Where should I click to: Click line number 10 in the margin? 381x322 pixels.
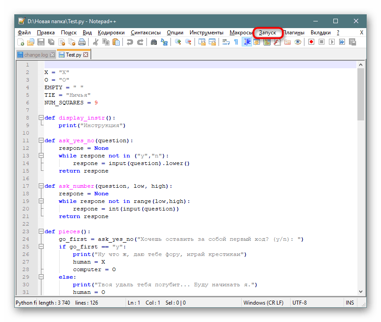[26, 133]
